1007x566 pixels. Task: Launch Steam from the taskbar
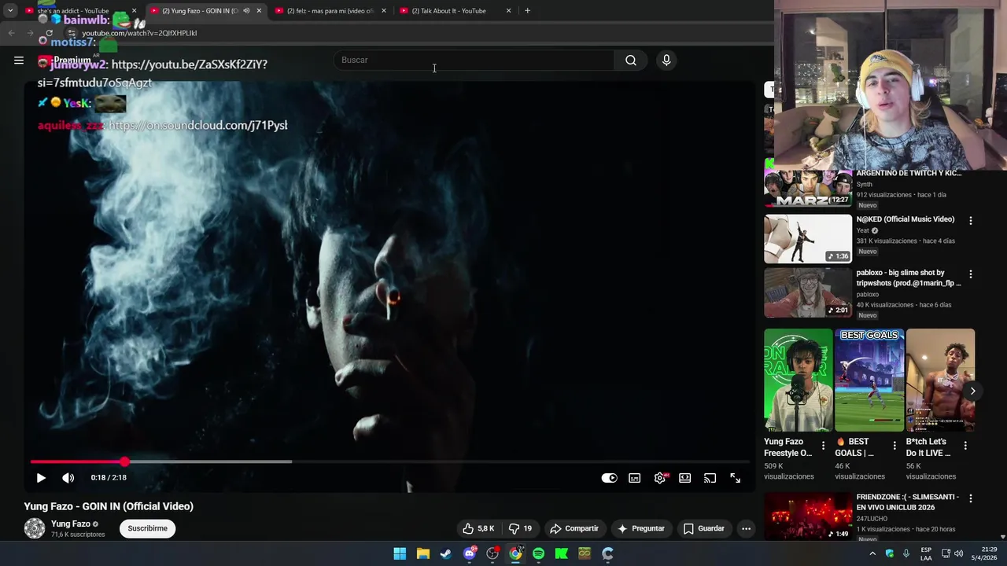[x=446, y=553]
